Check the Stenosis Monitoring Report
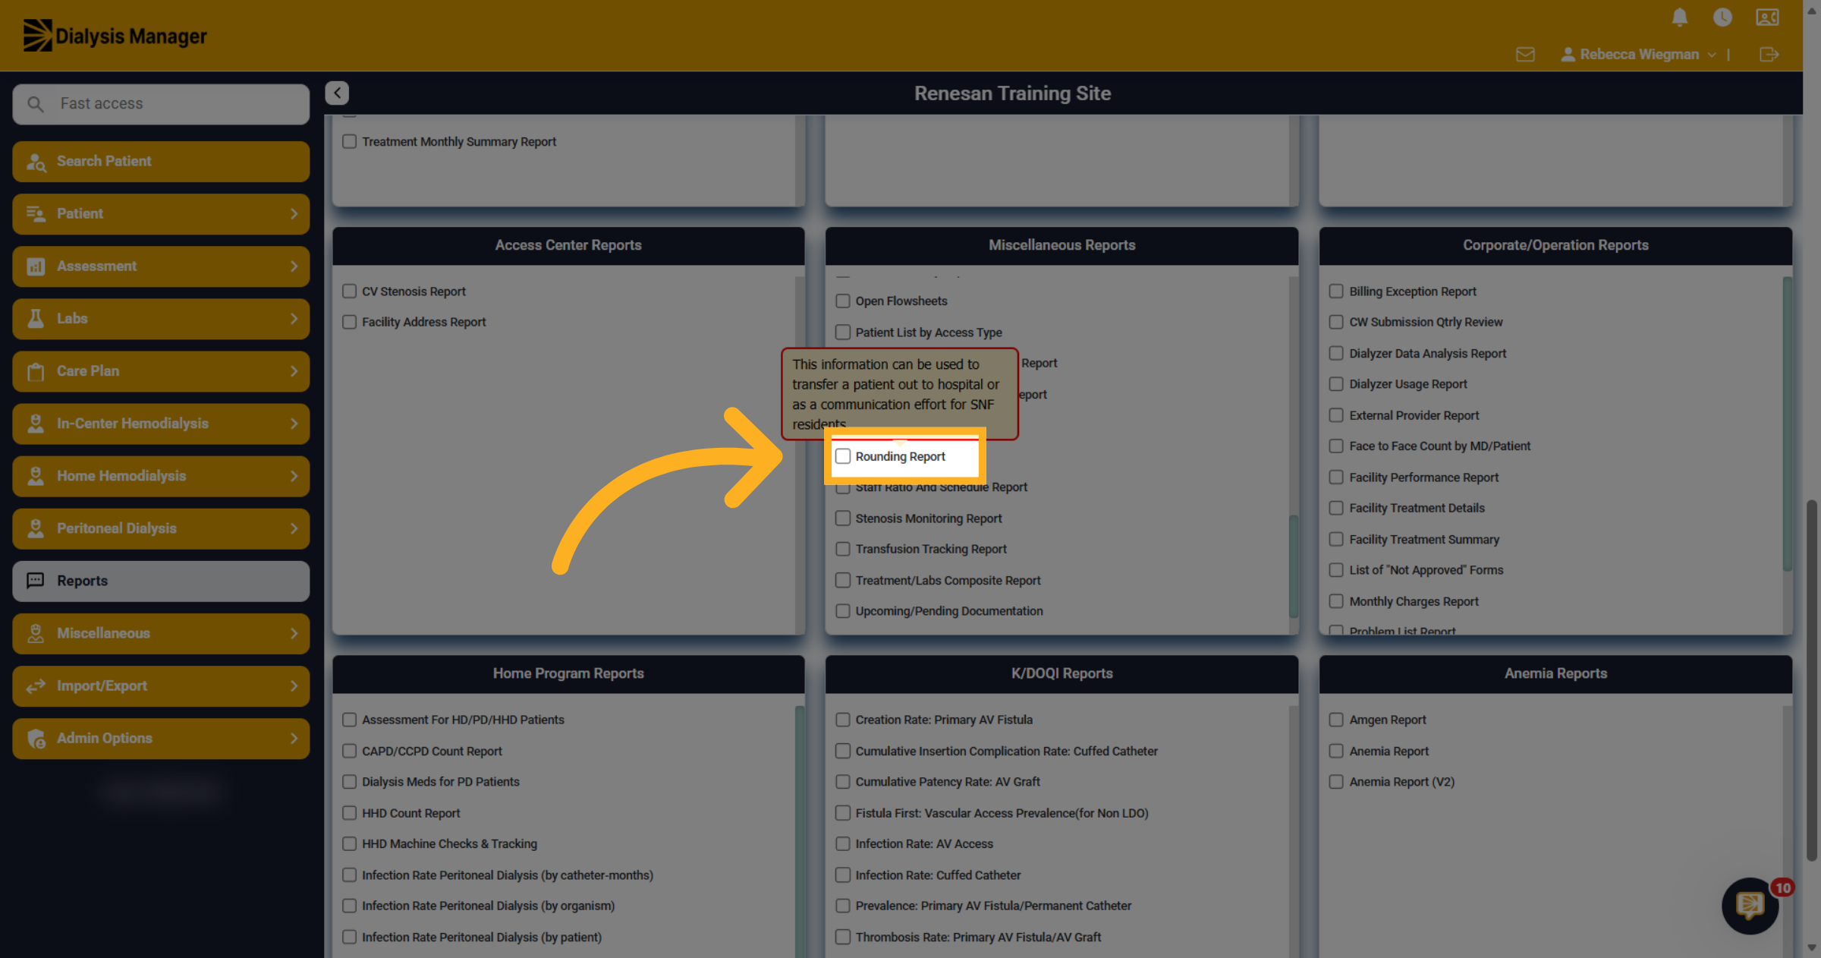Image resolution: width=1821 pixels, height=958 pixels. click(x=843, y=518)
